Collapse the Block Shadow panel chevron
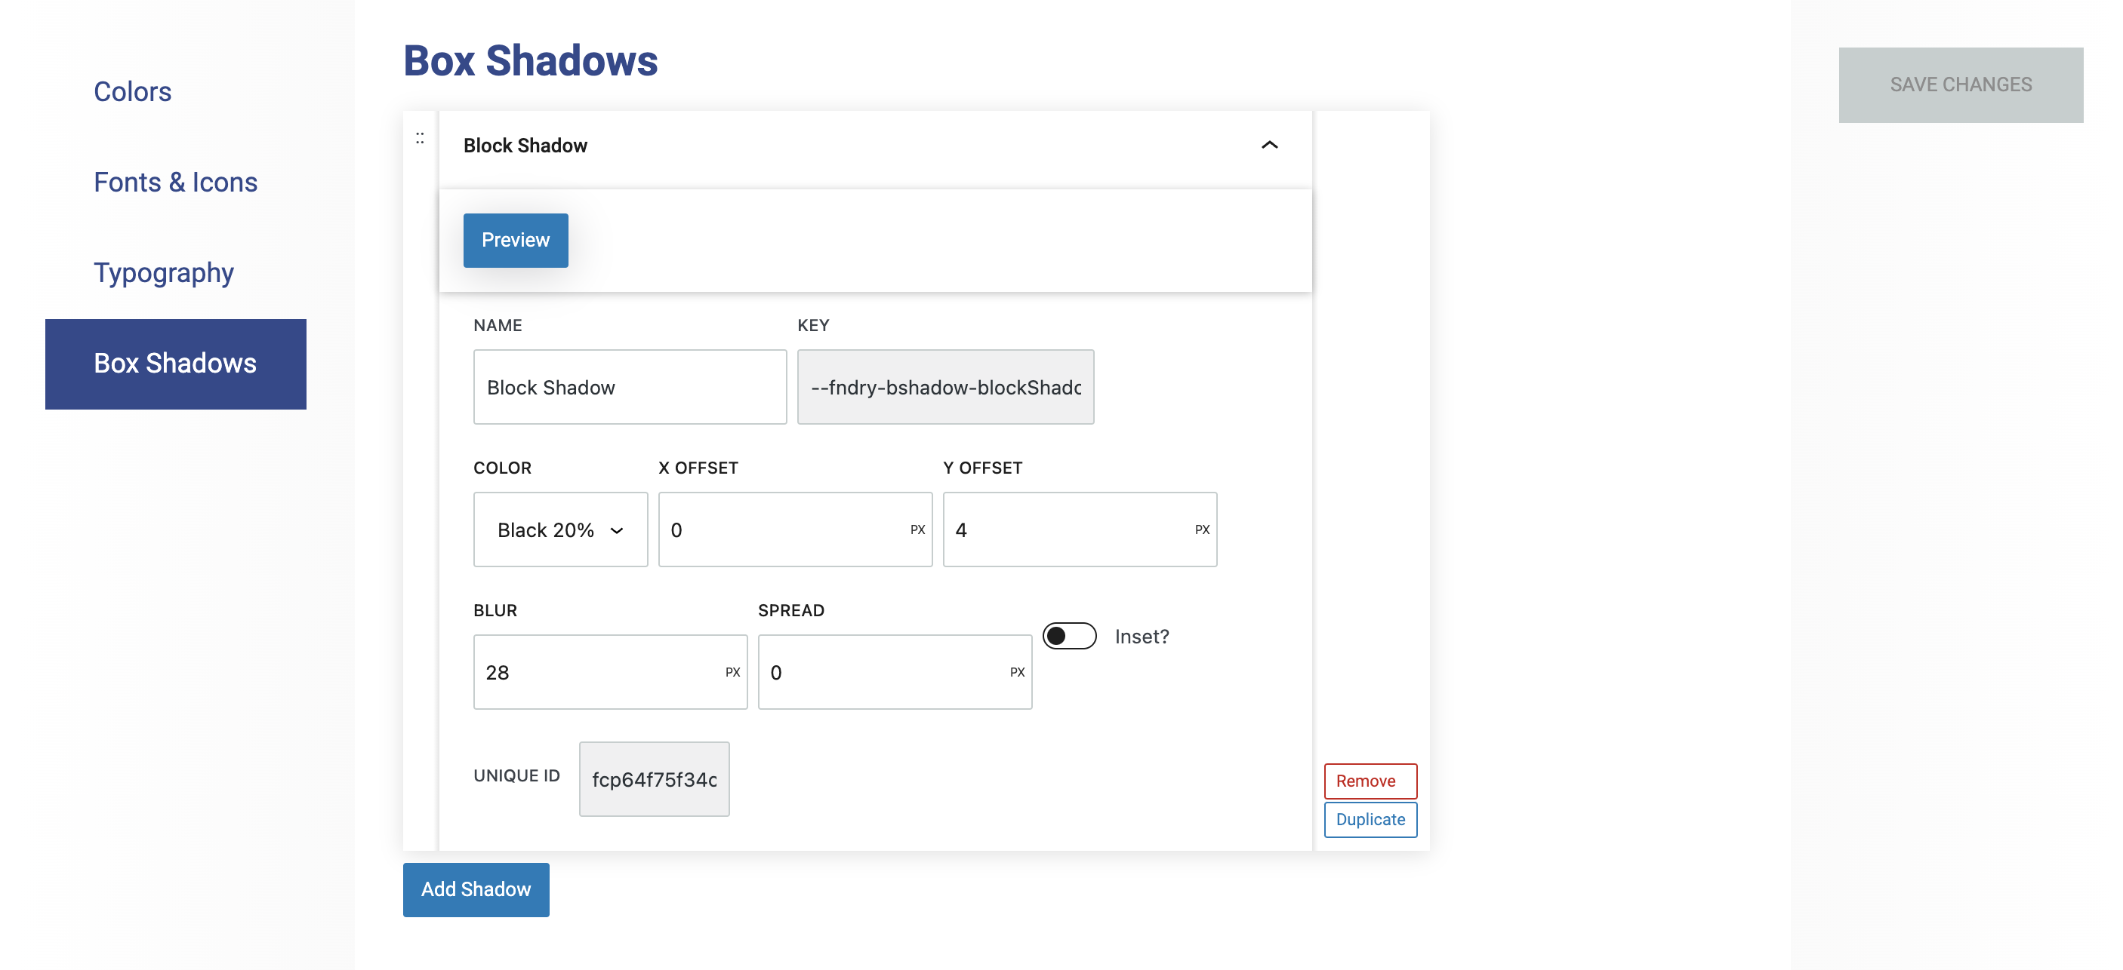Viewport: 2123px width, 970px height. coord(1269,145)
